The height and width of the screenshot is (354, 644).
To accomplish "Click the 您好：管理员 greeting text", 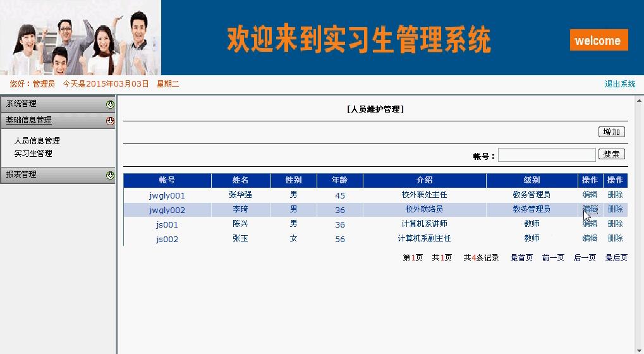I will point(32,84).
